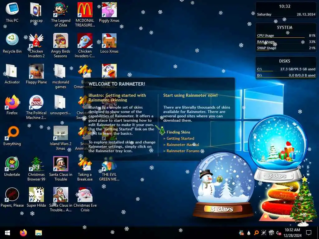Image resolution: width=319 pixels, height=239 pixels.
Task: Open the Rainmeter Forums link
Action: pyautogui.click(x=183, y=151)
